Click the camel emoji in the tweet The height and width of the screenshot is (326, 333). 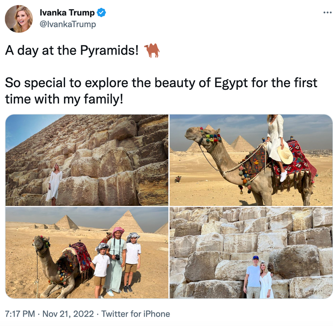click(x=152, y=51)
